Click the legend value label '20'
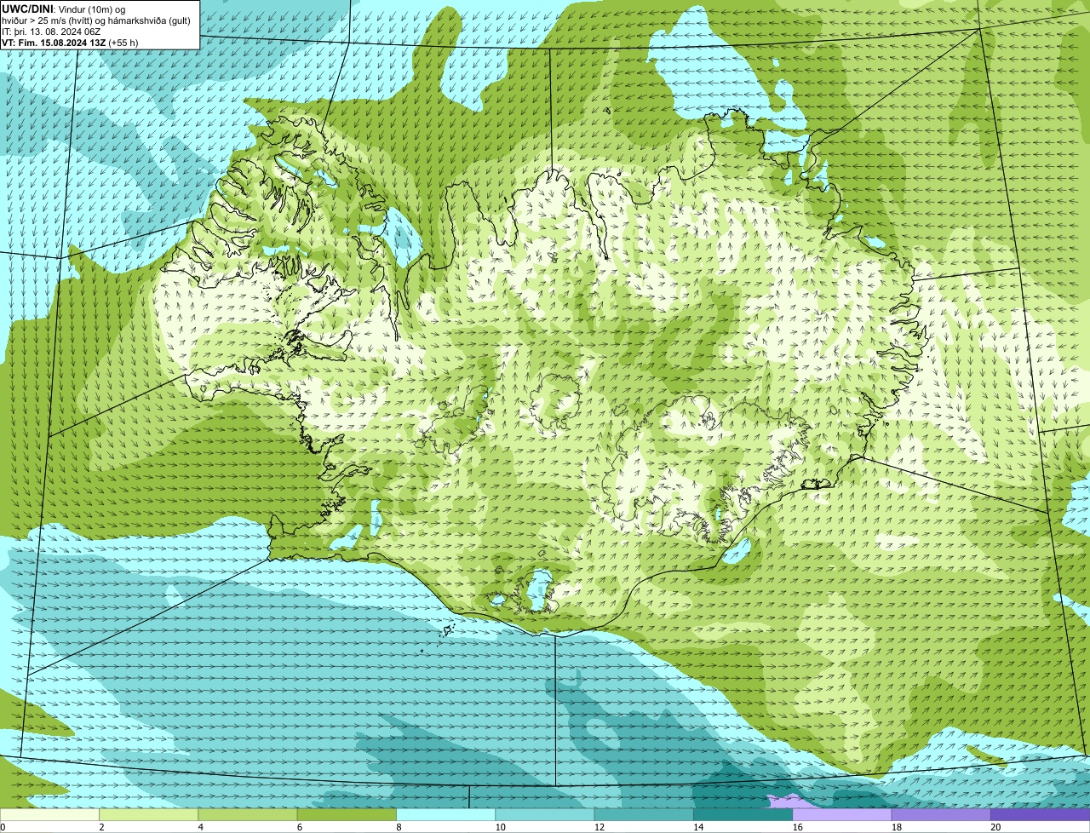 pyautogui.click(x=995, y=827)
